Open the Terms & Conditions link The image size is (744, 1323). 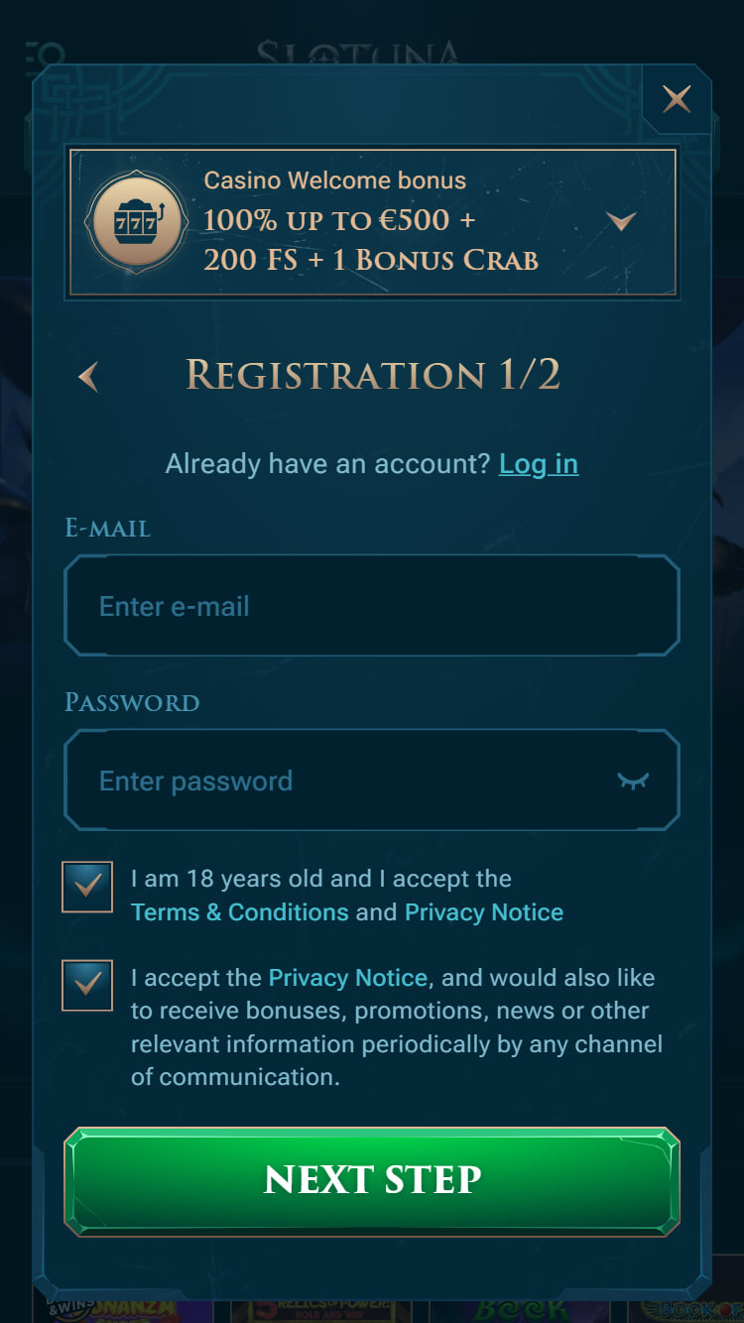(x=240, y=912)
